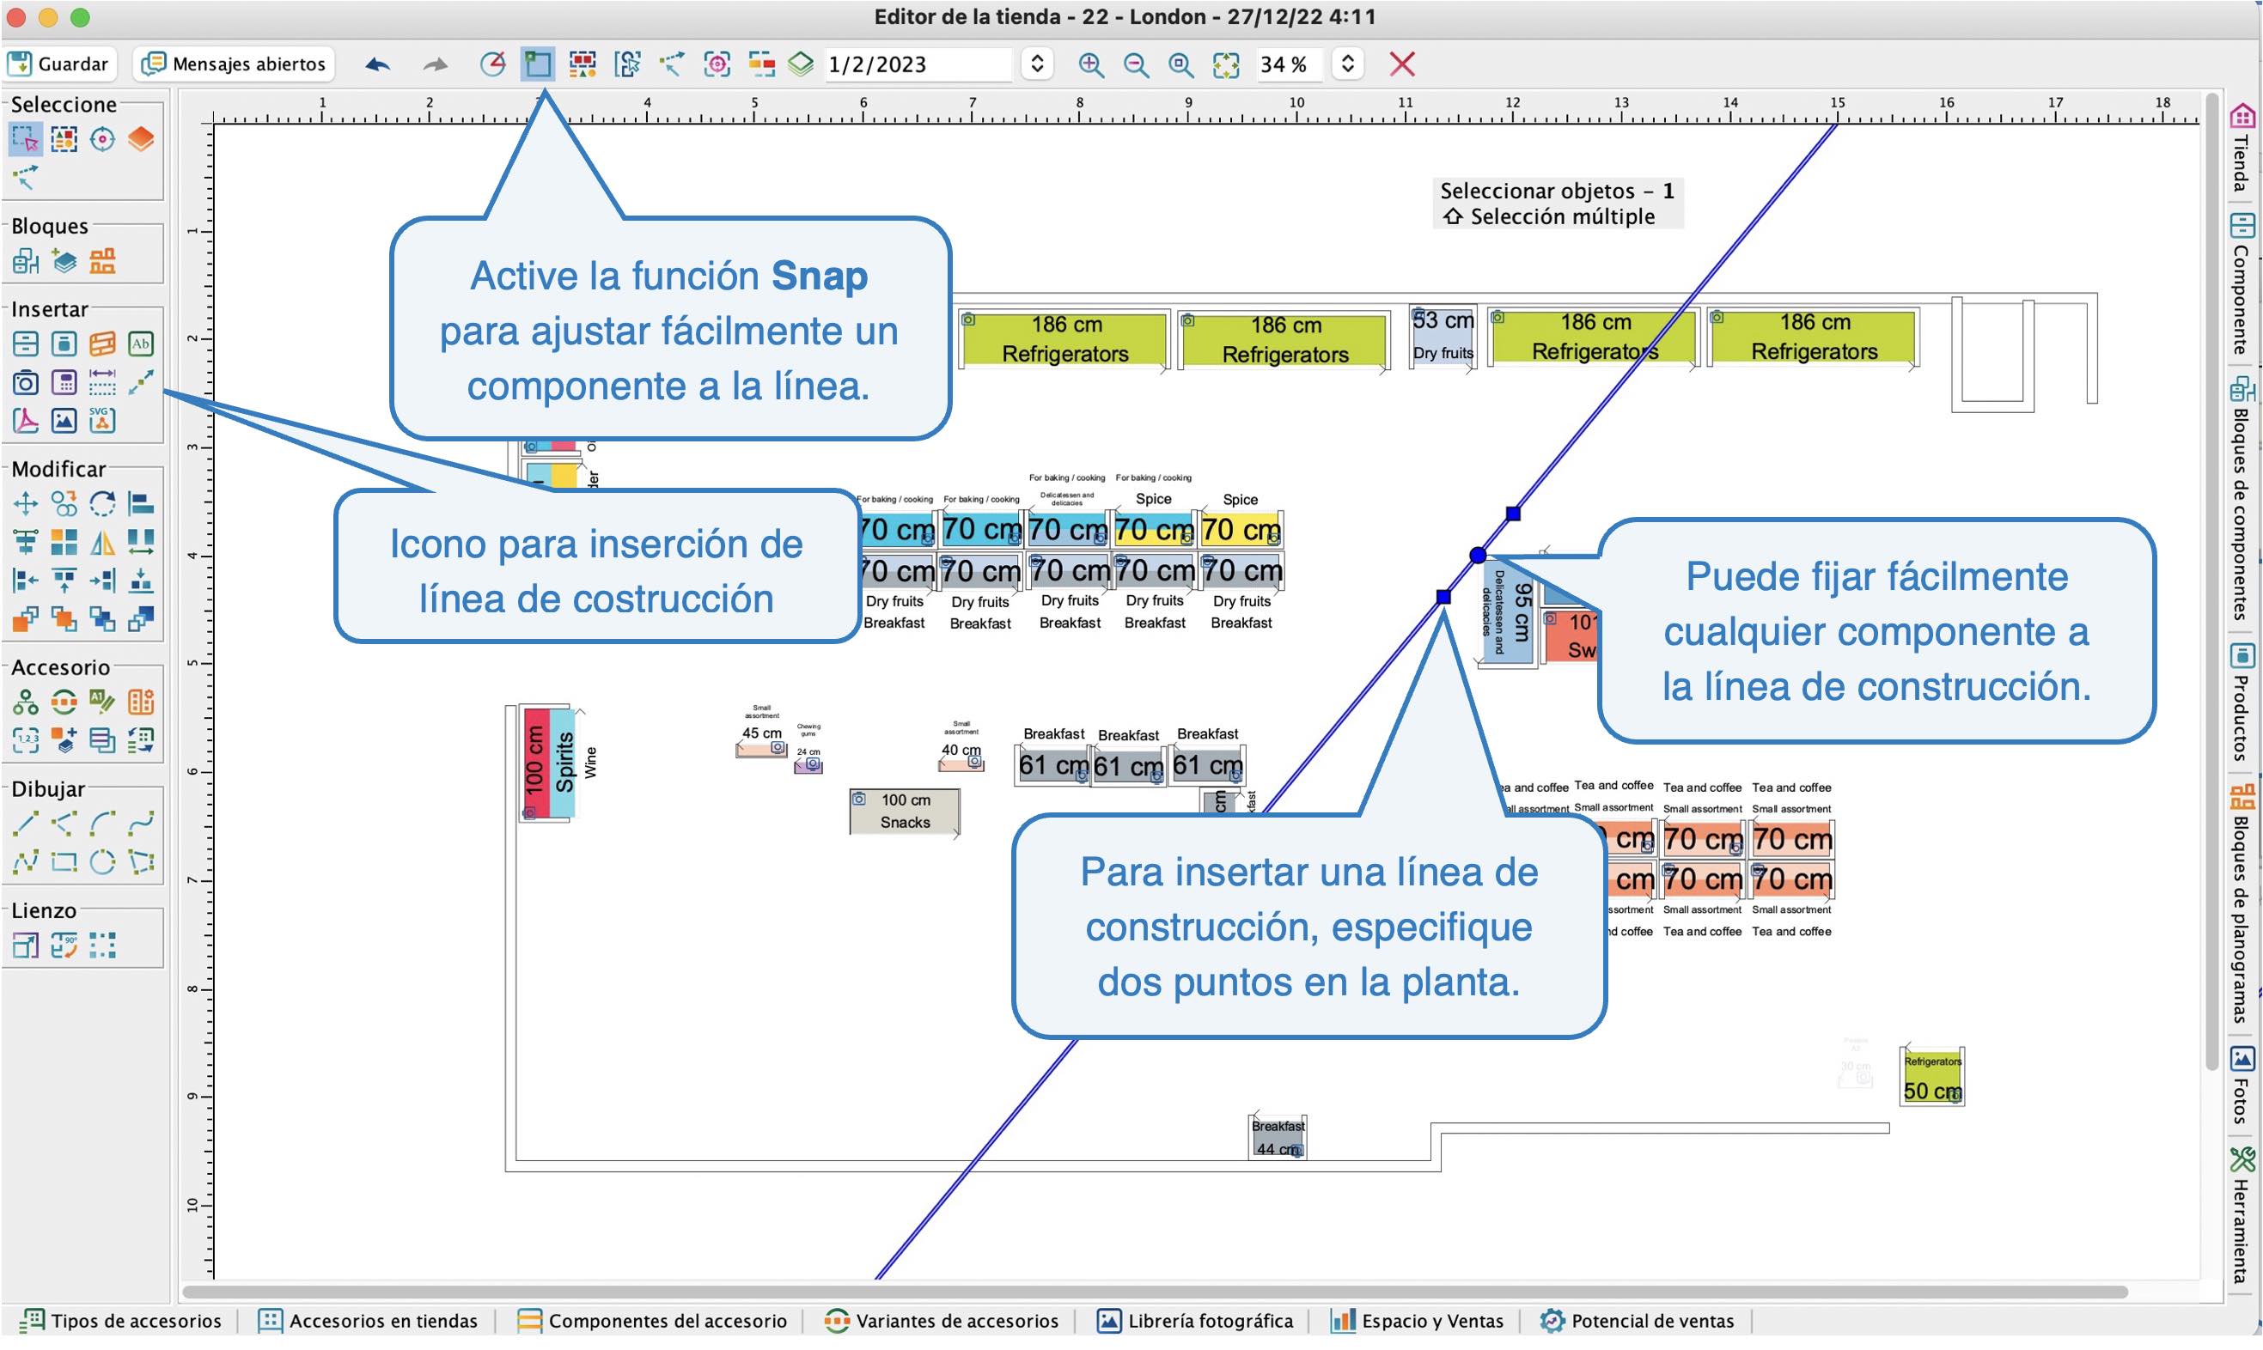The width and height of the screenshot is (2263, 1350).
Task: Open the Fotos side tab
Action: tap(2242, 1087)
